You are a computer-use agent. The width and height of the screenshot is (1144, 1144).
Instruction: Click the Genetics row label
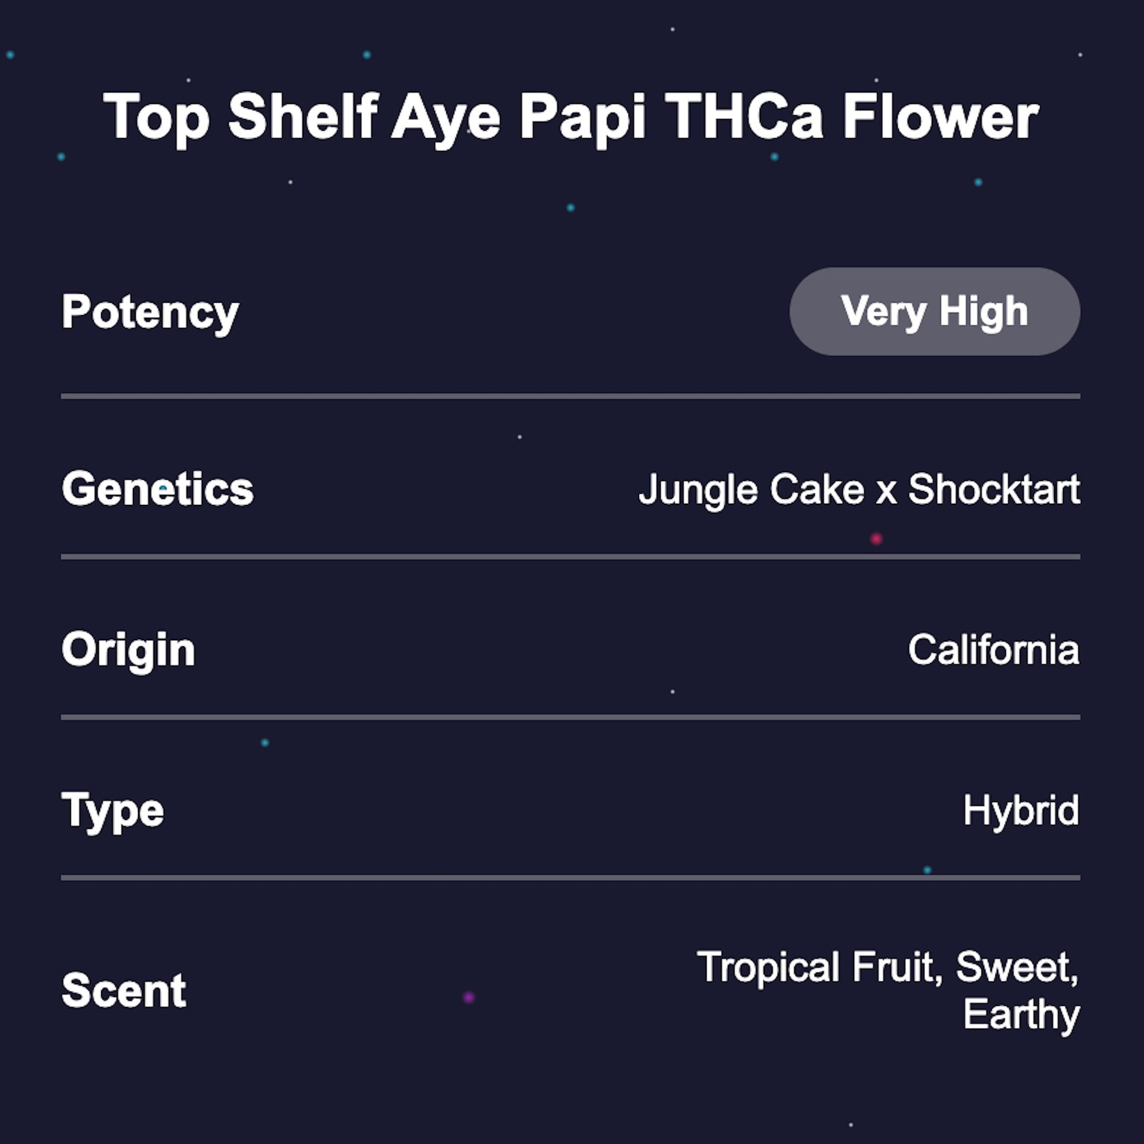(x=158, y=489)
